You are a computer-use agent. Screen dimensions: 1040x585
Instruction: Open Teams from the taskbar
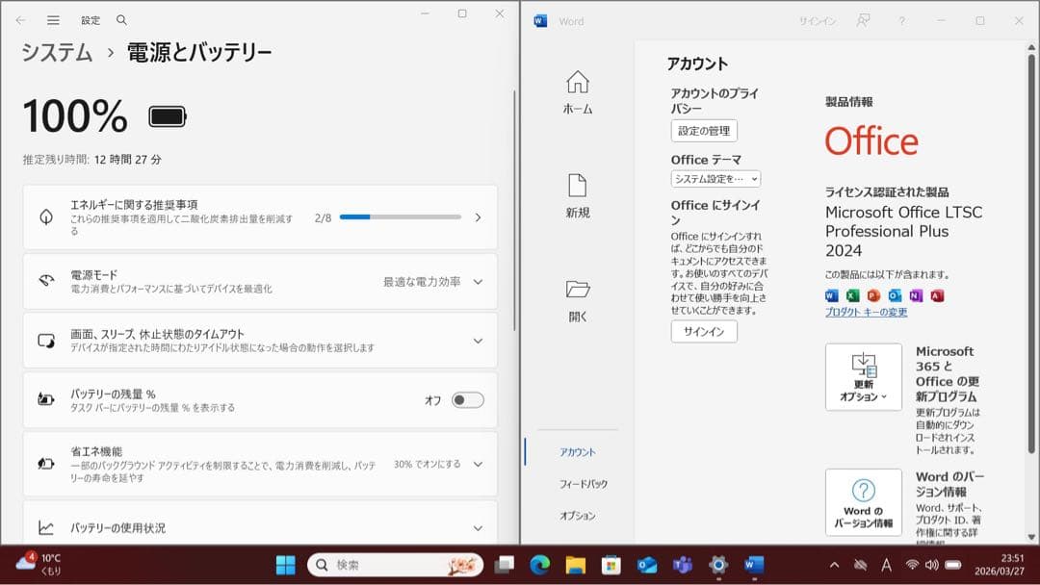(x=683, y=565)
